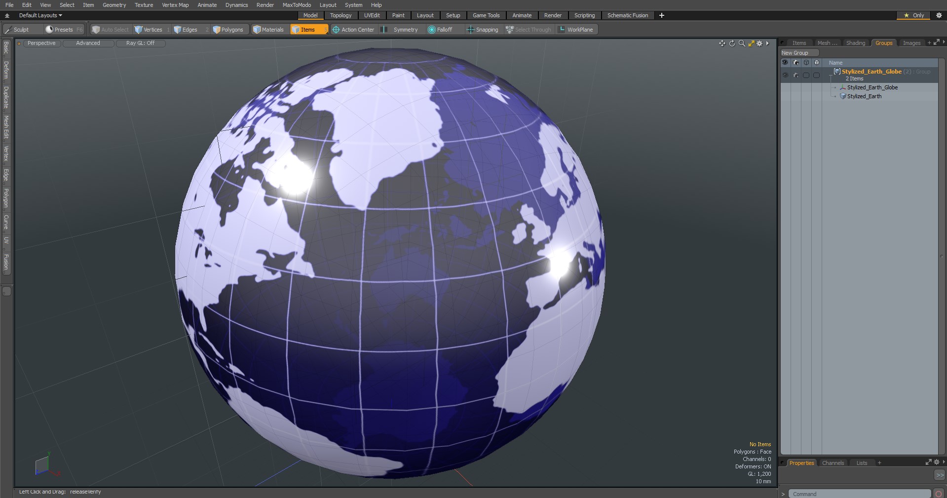
Task: Switch to the Images panel tab
Action: coord(911,43)
